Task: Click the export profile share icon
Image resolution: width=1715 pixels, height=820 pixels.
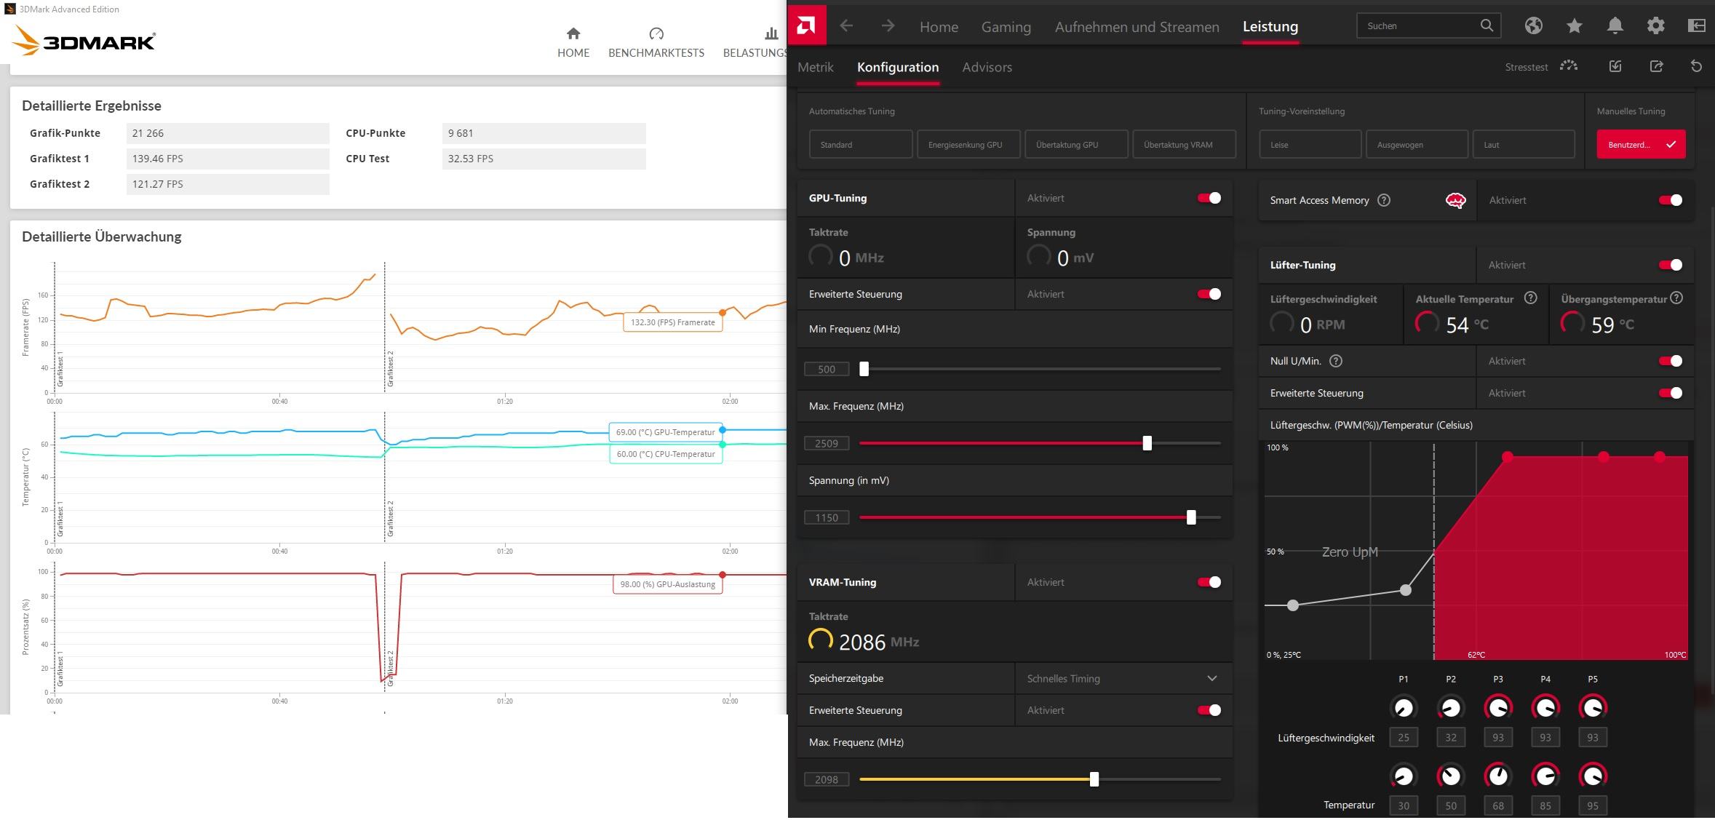Action: pyautogui.click(x=1656, y=66)
